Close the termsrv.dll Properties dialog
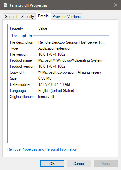Viewport: 121px width, 170px height. point(116,5)
